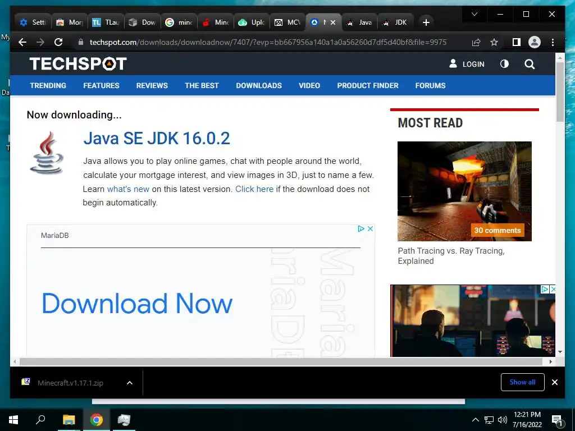Open the Video section

point(309,85)
